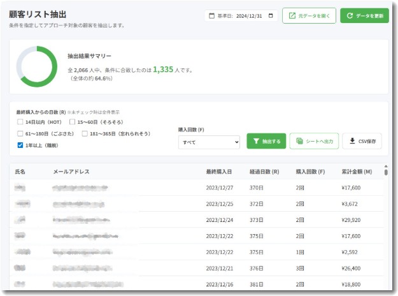Image resolution: width=398 pixels, height=296 pixels.
Task: Click the external link icon in 元データを開く
Action: click(292, 15)
